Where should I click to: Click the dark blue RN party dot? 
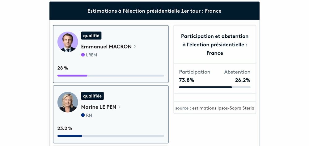tap(83, 115)
